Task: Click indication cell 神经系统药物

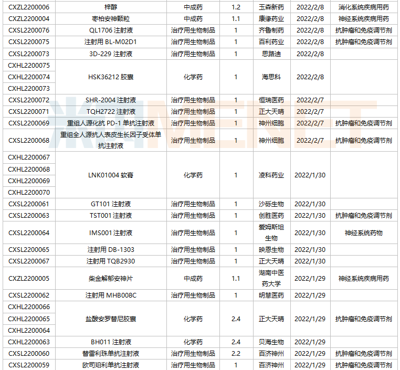Action: 364,233
